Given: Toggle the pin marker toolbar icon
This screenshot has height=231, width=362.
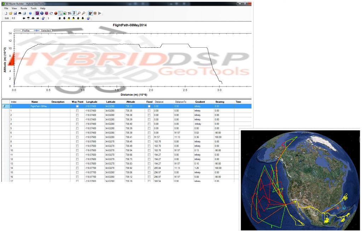Looking at the screenshot, I should [x=74, y=13].
